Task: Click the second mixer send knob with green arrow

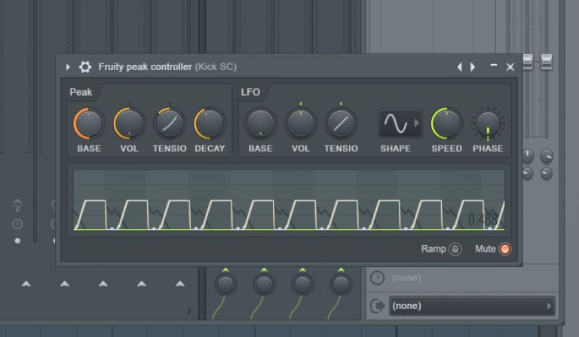Action: coord(264,284)
